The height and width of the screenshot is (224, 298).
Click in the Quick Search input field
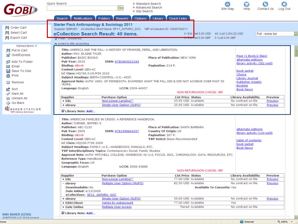click(x=82, y=8)
